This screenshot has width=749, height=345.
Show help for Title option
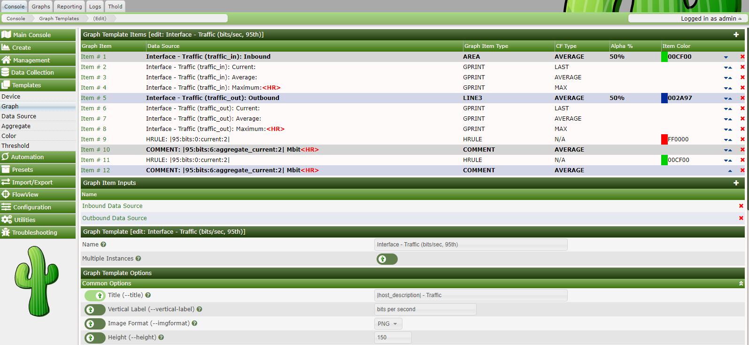tap(148, 295)
